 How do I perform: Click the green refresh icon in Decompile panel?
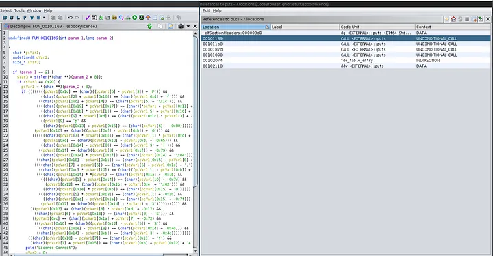149,26
